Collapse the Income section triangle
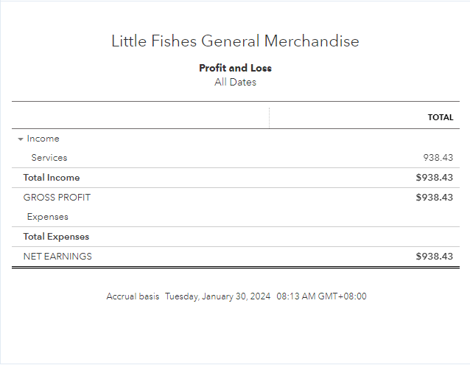 21,139
